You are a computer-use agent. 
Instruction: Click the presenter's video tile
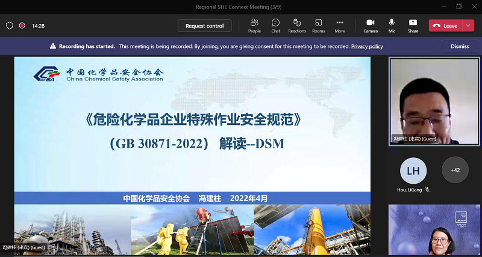click(434, 101)
